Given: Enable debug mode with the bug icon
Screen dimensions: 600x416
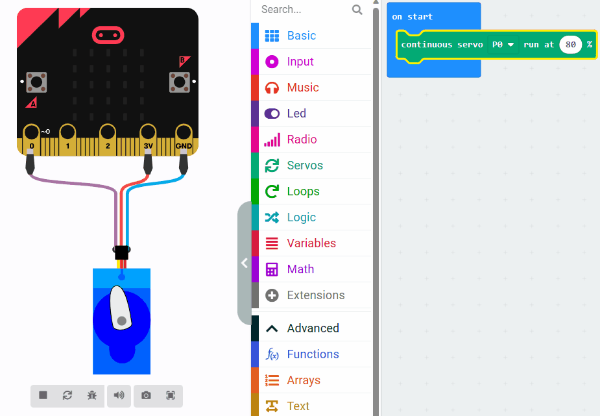Looking at the screenshot, I should [x=91, y=396].
